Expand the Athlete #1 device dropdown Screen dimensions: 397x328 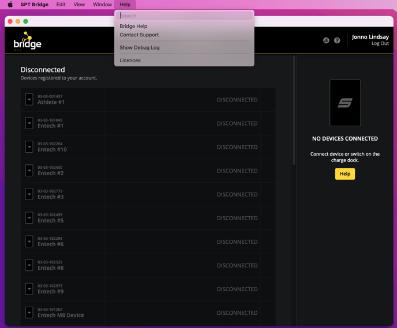click(x=29, y=100)
